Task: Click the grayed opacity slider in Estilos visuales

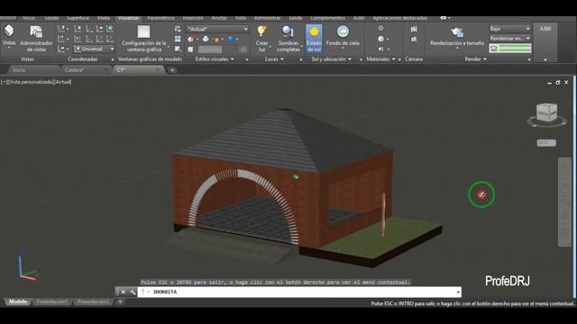Action: [x=210, y=49]
